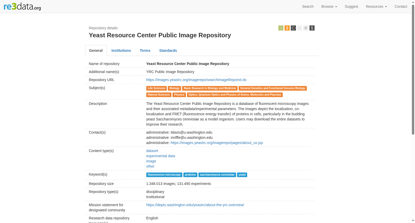Viewport: 415px width, 223px height.
Task: Open the repository URL link
Action: (196, 80)
